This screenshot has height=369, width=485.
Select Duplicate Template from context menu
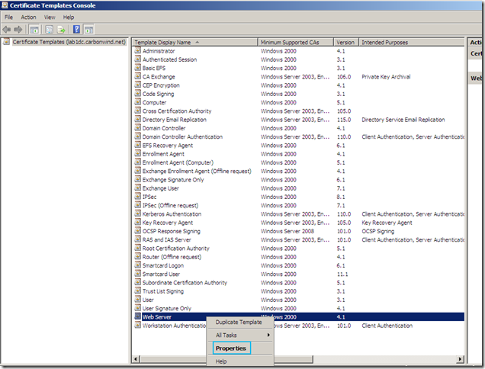(x=239, y=322)
